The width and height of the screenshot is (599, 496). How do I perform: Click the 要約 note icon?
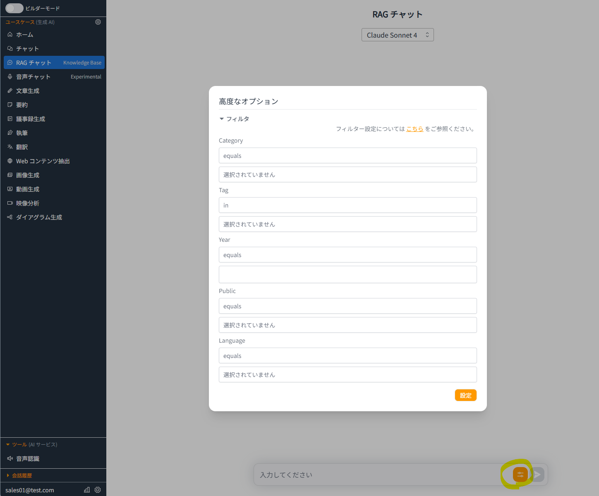[x=10, y=105]
